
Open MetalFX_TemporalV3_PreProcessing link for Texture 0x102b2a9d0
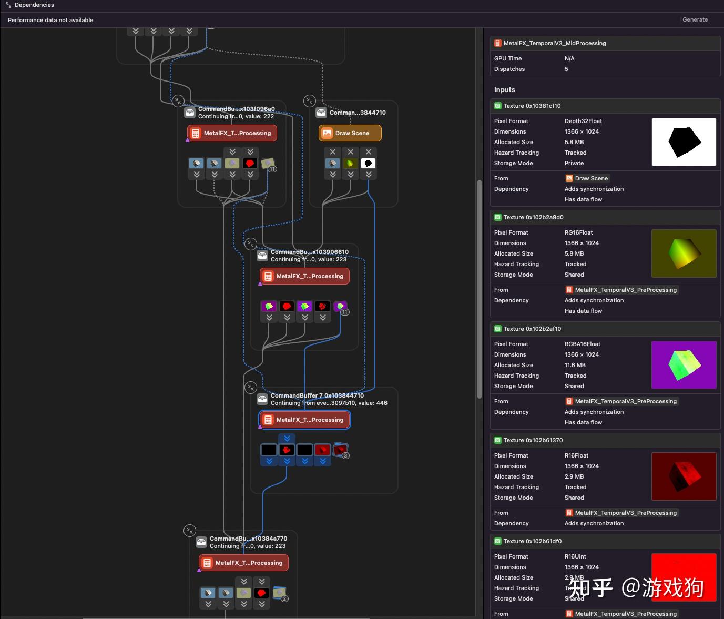(621, 290)
